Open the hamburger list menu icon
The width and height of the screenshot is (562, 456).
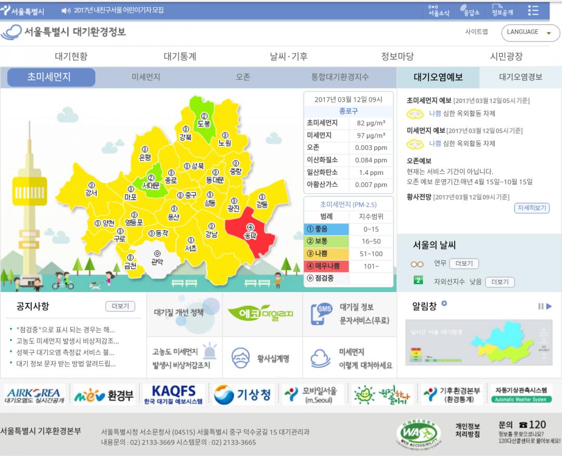[x=533, y=10]
